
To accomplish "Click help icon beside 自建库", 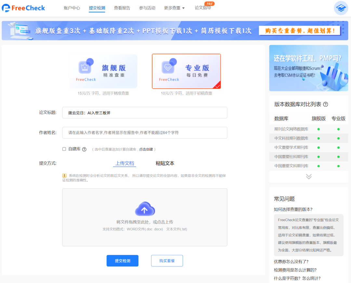I will [x=84, y=149].
